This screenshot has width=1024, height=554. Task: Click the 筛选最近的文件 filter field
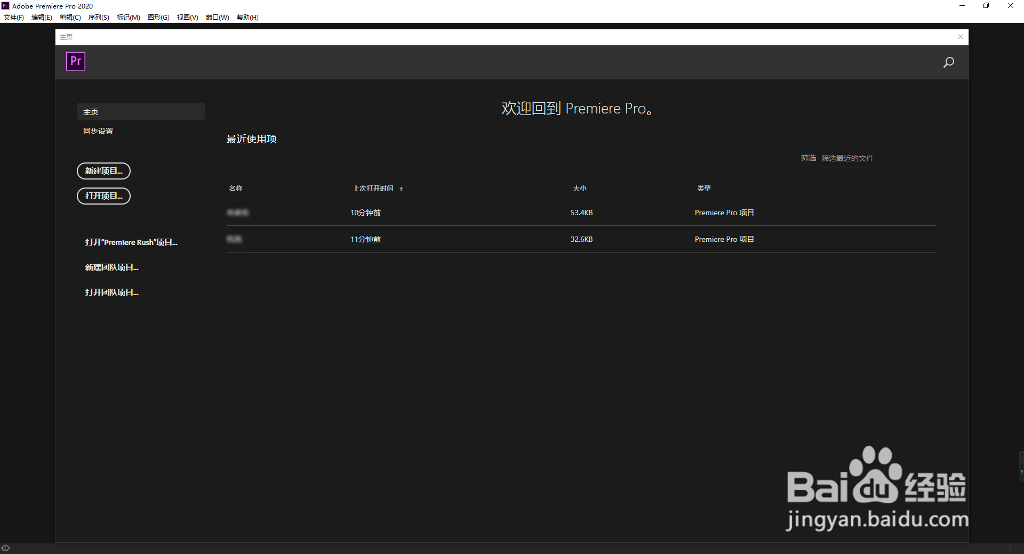pos(876,159)
